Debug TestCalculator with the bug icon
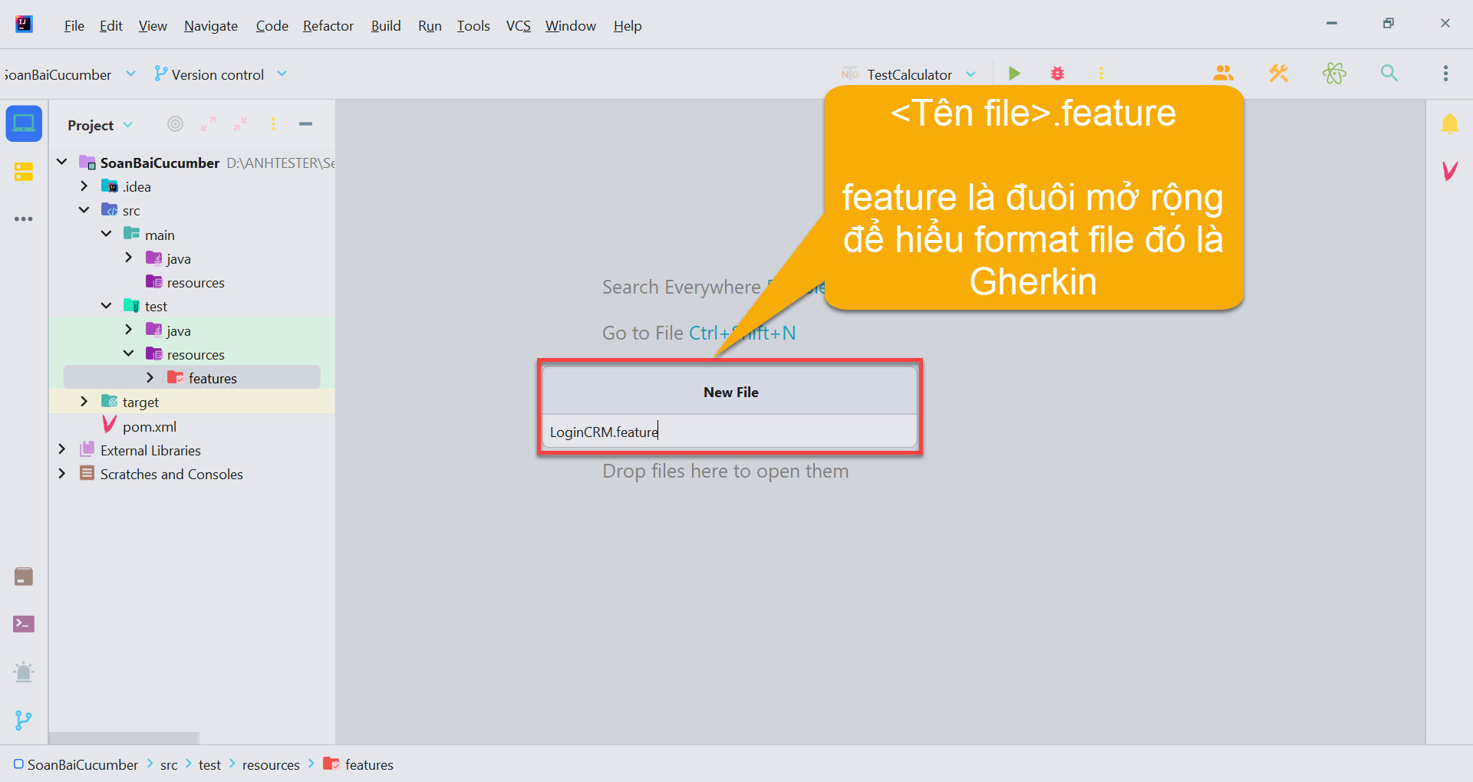The image size is (1473, 782). pos(1058,74)
